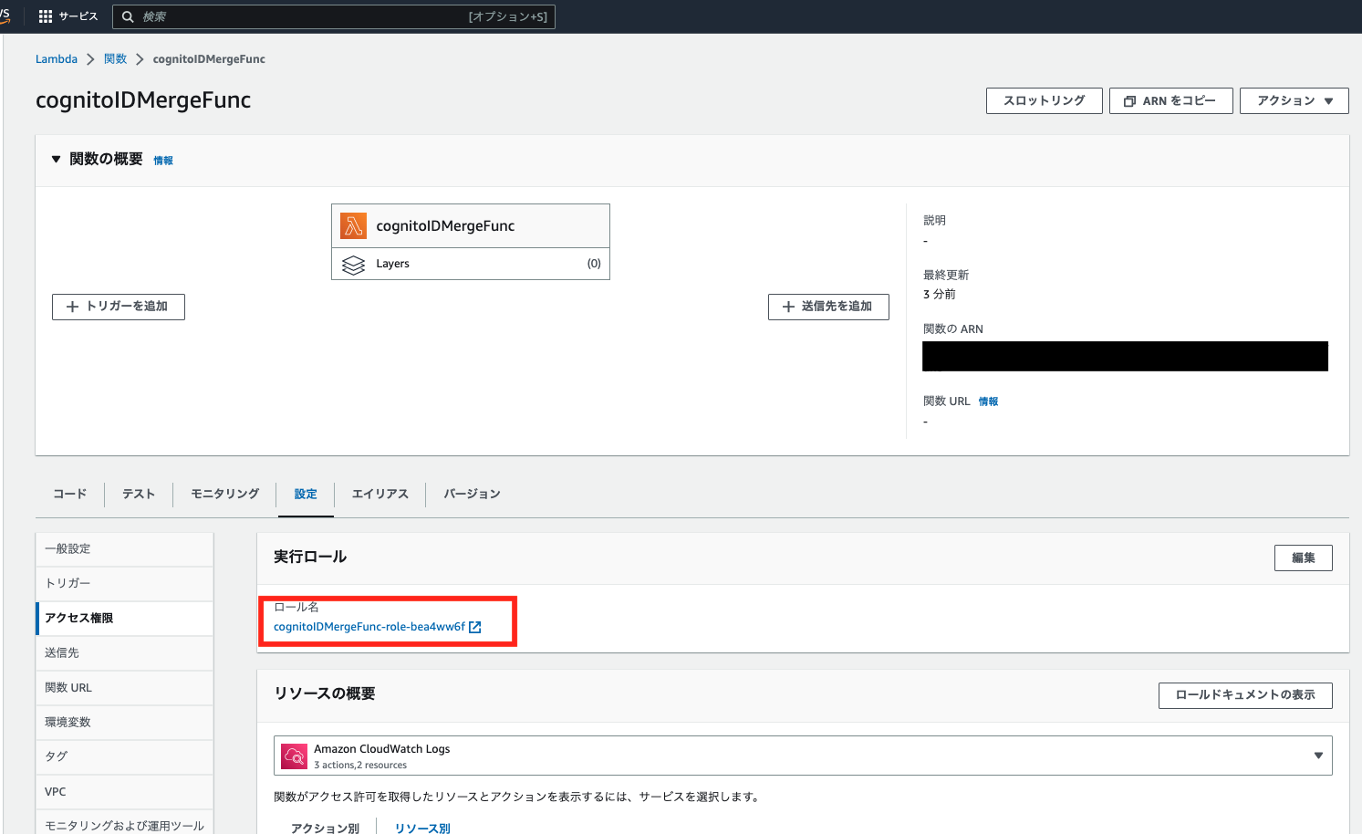Click the AWS logo in header
Screen dimensions: 1362x834
(5, 16)
